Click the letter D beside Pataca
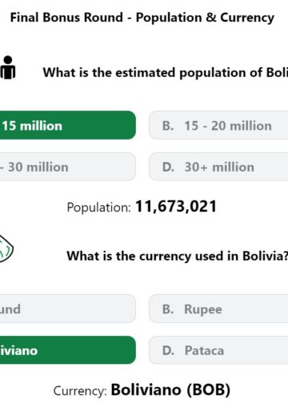The height and width of the screenshot is (404, 288). (168, 350)
